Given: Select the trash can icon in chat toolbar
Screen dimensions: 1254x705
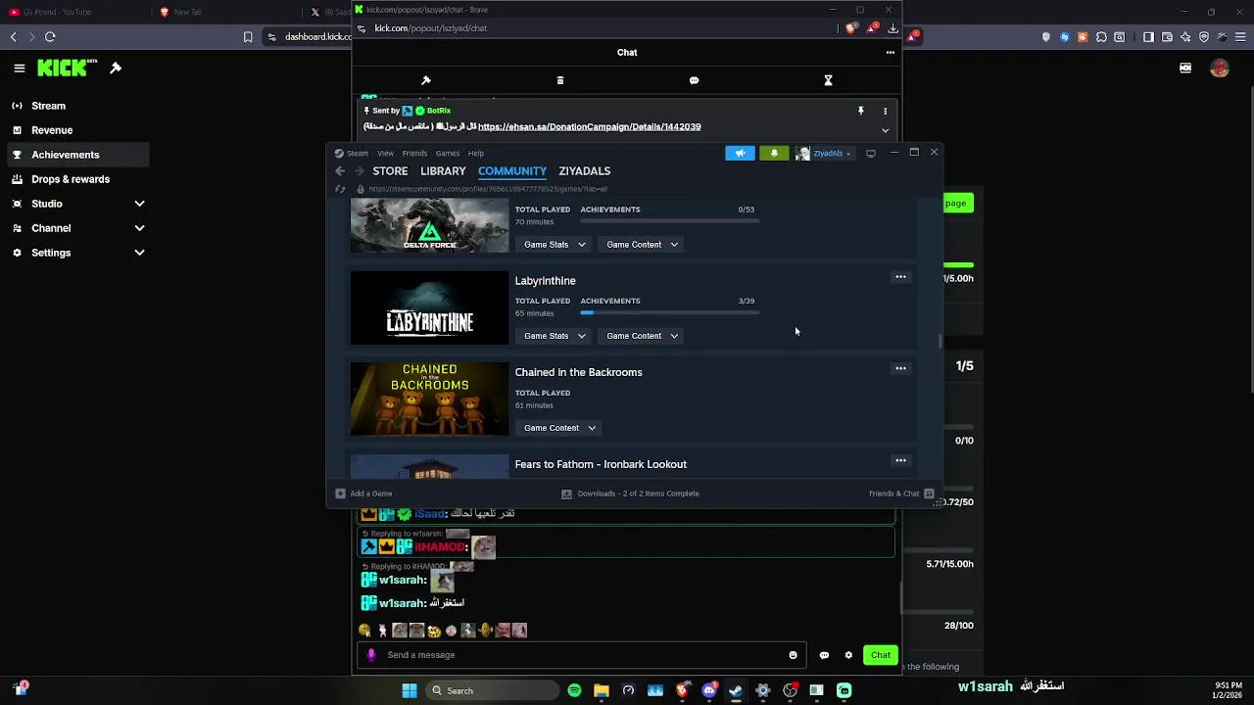Looking at the screenshot, I should [560, 80].
